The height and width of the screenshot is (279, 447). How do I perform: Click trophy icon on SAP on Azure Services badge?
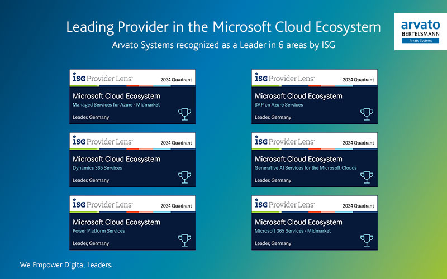(x=367, y=114)
